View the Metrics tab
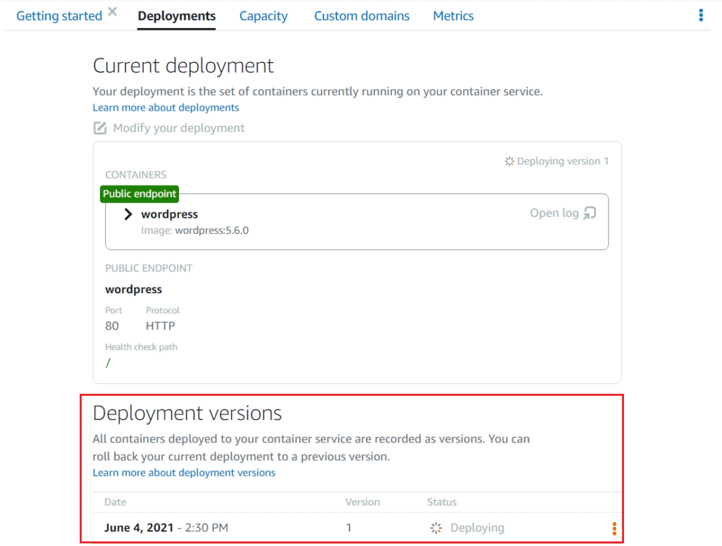The image size is (722, 546). (x=453, y=15)
